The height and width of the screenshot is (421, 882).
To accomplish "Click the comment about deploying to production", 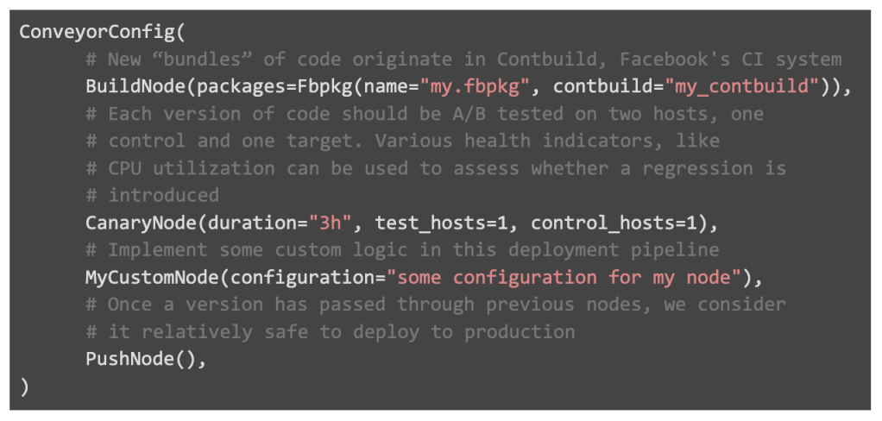I will pos(331,332).
